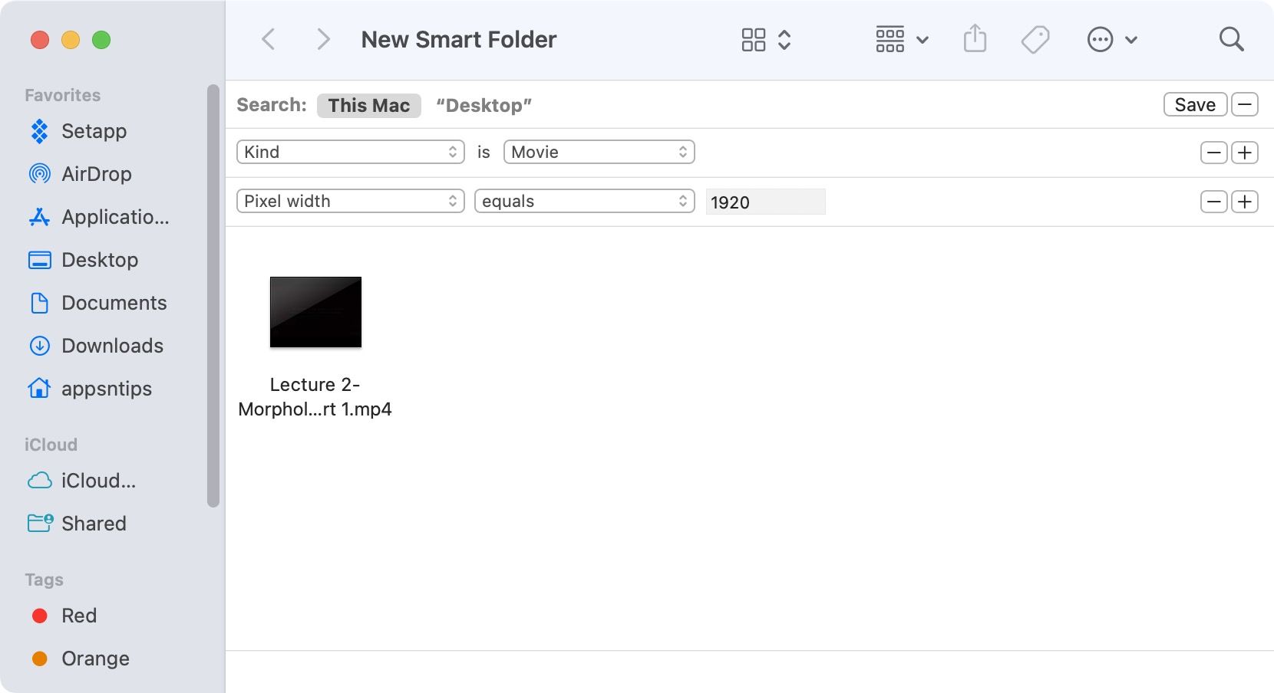Open the ellipsis action menu
This screenshot has width=1274, height=693.
tap(1111, 39)
